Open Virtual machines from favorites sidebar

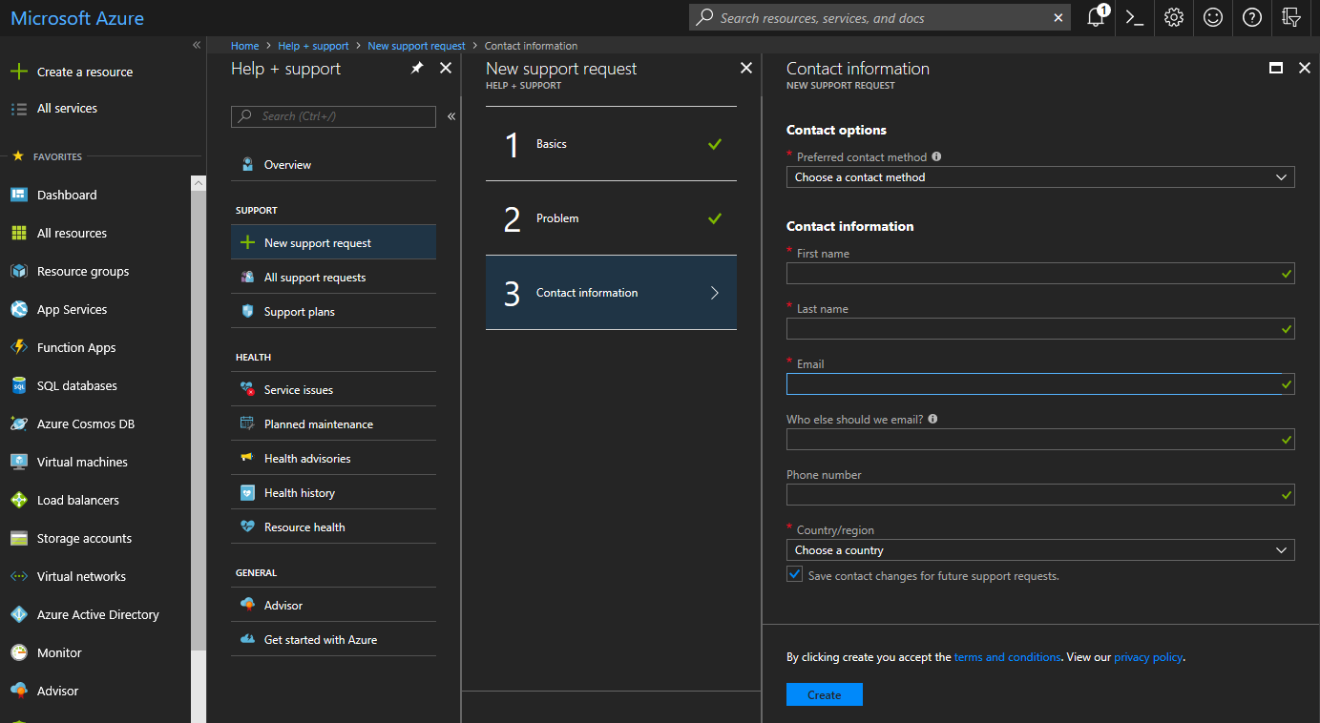click(x=82, y=462)
